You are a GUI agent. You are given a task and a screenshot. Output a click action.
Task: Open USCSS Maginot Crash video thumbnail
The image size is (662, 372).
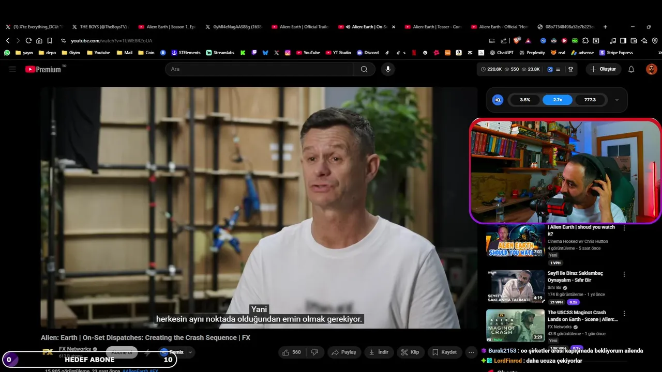[515, 326]
